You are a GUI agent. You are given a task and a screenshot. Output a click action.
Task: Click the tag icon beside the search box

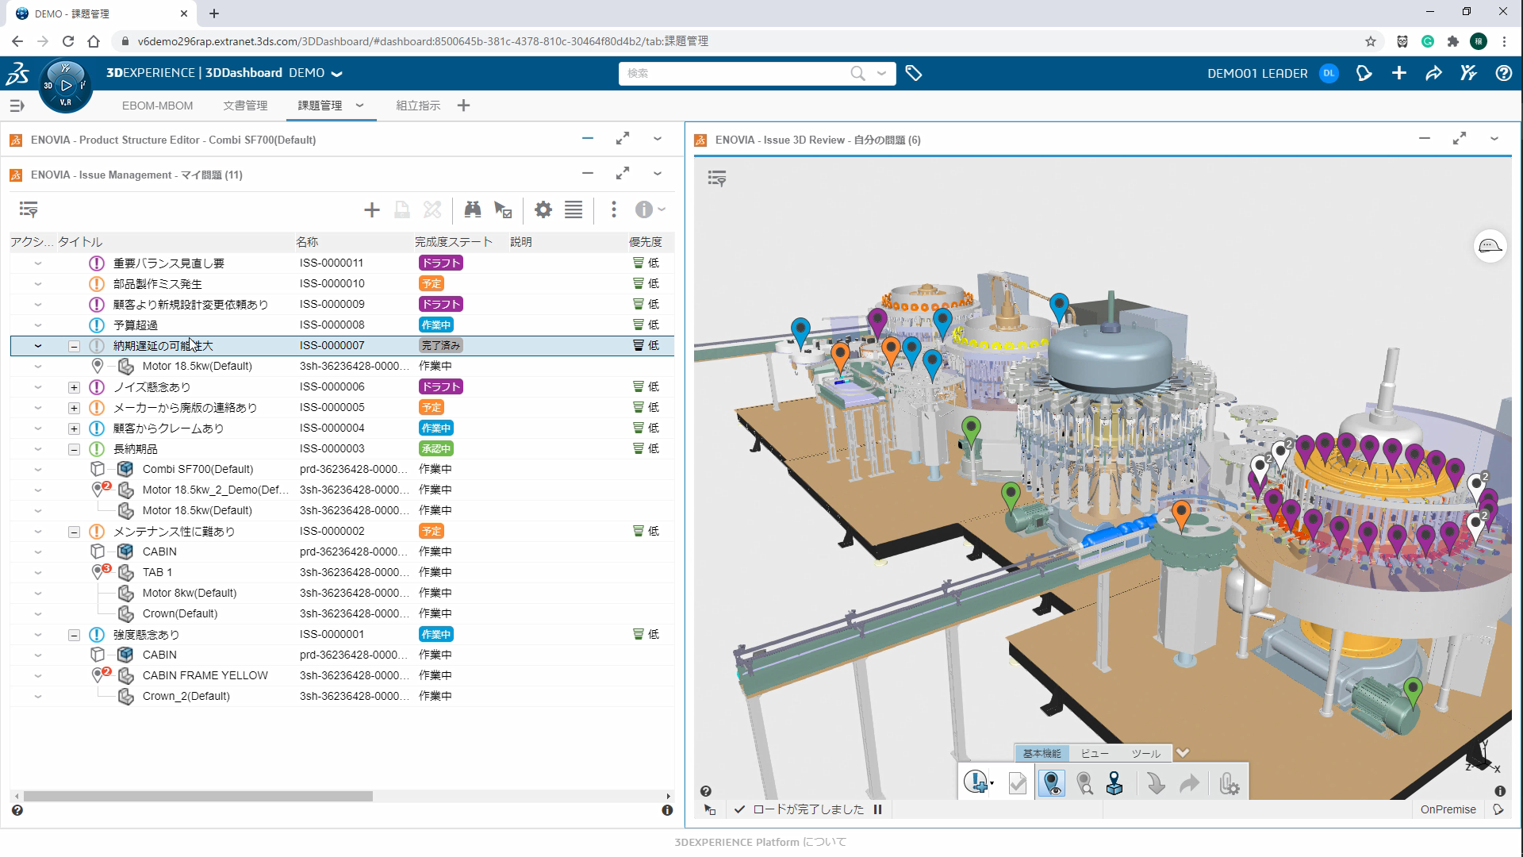coord(914,73)
